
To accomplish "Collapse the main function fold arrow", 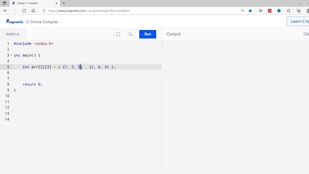I will pyautogui.click(x=11, y=55).
